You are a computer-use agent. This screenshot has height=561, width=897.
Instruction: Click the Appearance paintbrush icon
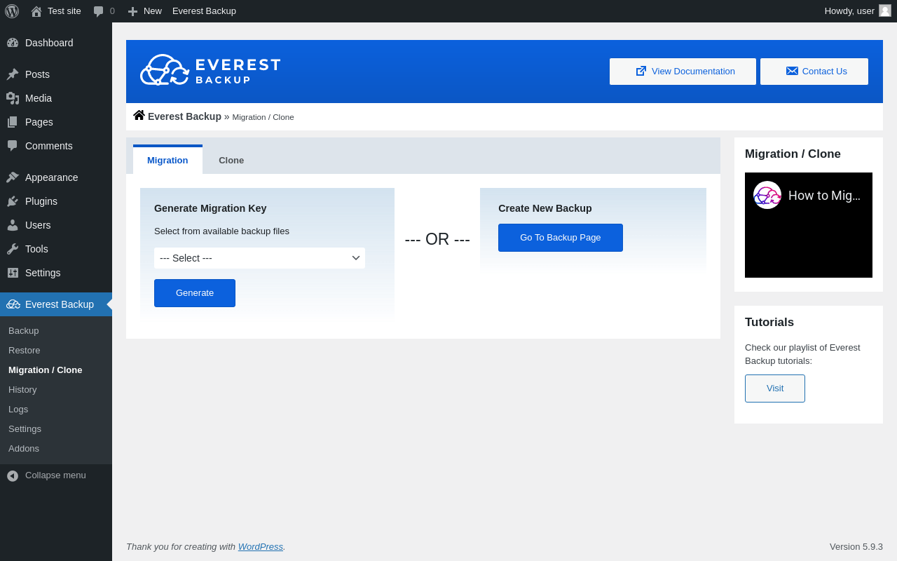13,177
